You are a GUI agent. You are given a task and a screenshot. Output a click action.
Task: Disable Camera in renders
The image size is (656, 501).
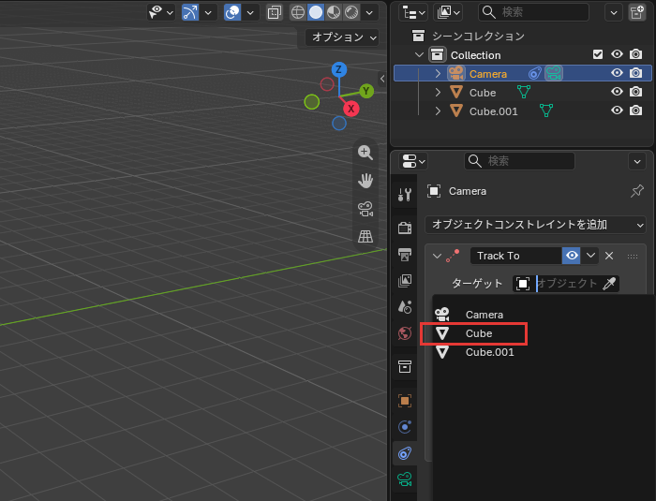coord(636,73)
